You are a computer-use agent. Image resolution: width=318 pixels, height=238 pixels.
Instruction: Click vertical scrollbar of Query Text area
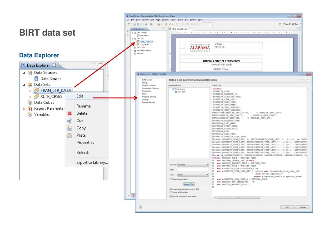308,142
